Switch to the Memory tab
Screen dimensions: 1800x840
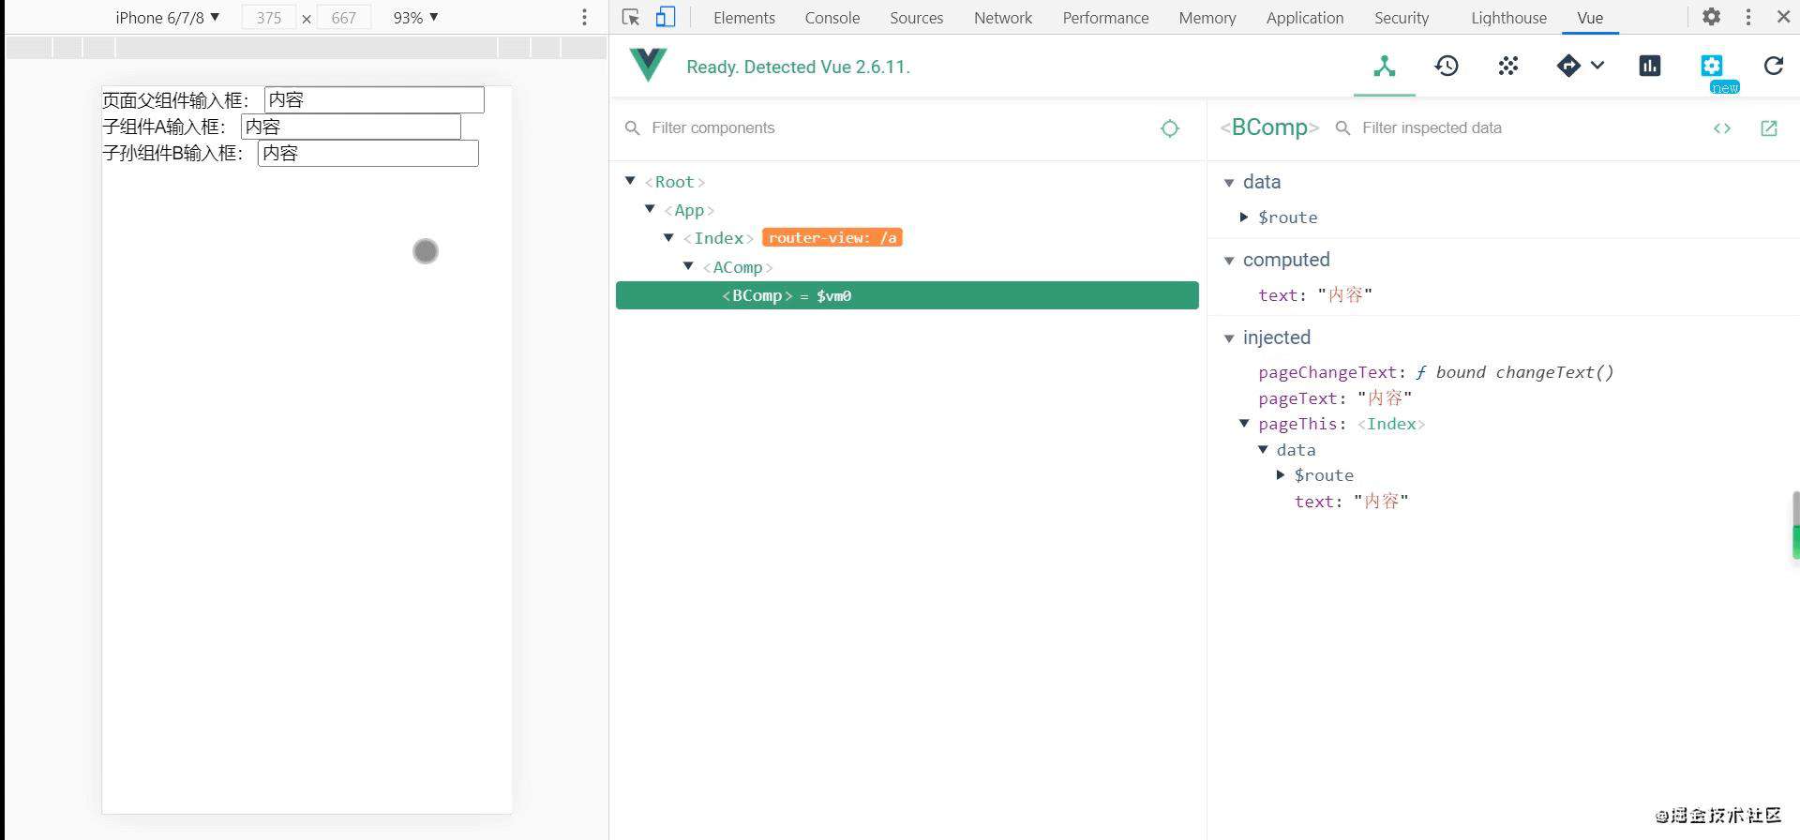[1207, 18]
